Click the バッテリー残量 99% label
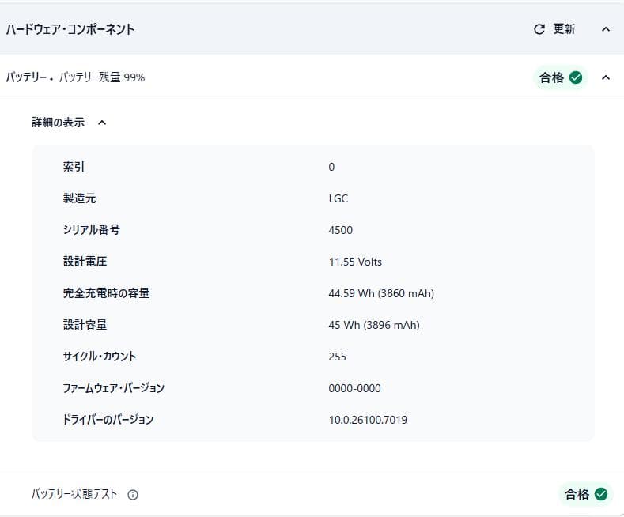The width and height of the screenshot is (624, 517). coord(102,77)
